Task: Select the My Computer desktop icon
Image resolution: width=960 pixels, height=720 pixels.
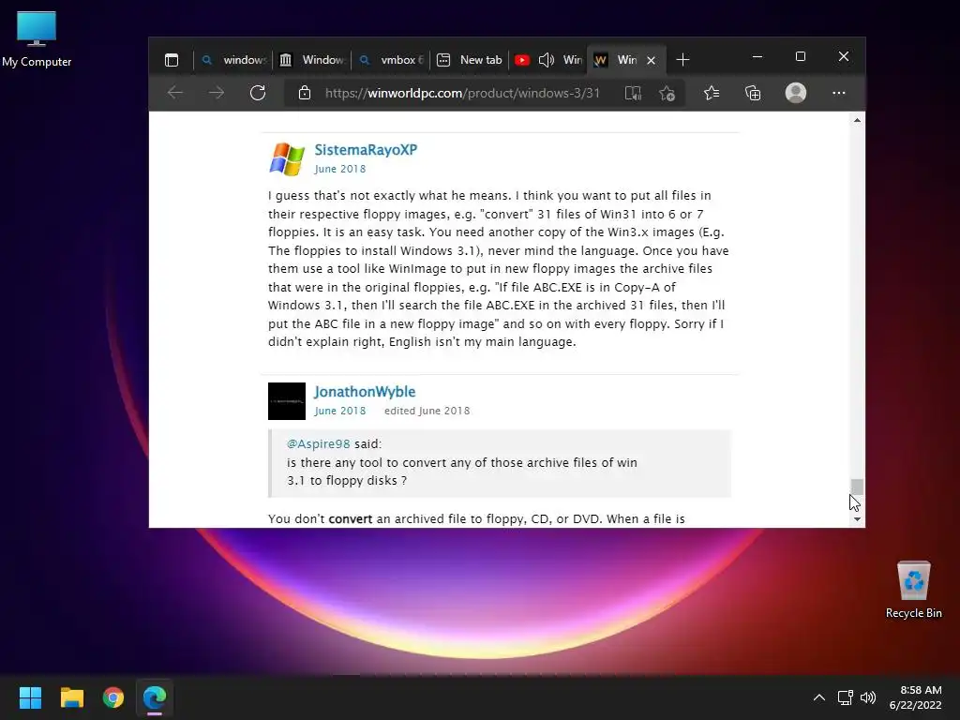Action: (37, 38)
